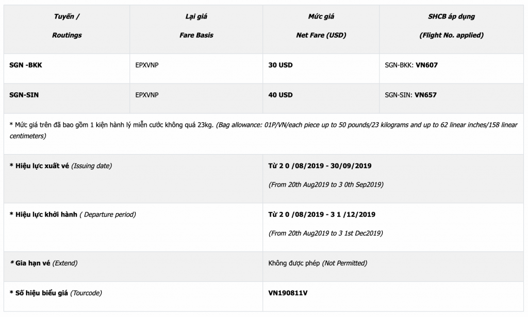Click EPXVNP fare basis in SGN-BKK row
The image size is (528, 317).
coord(147,65)
